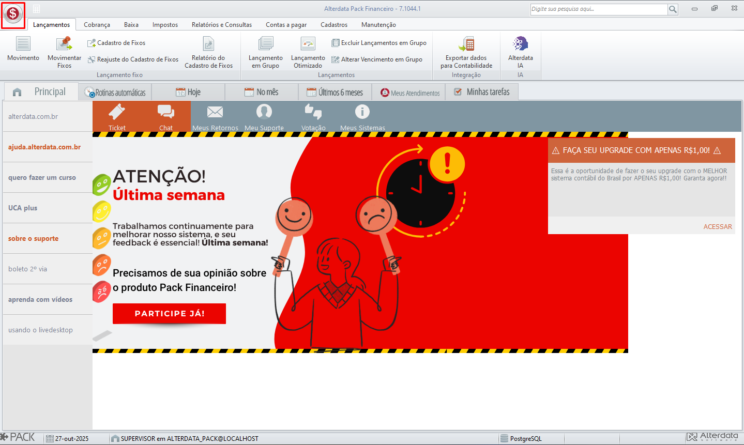The height and width of the screenshot is (445, 744).
Task: Select Alterar Vencimento em Grupo
Action: coord(377,59)
